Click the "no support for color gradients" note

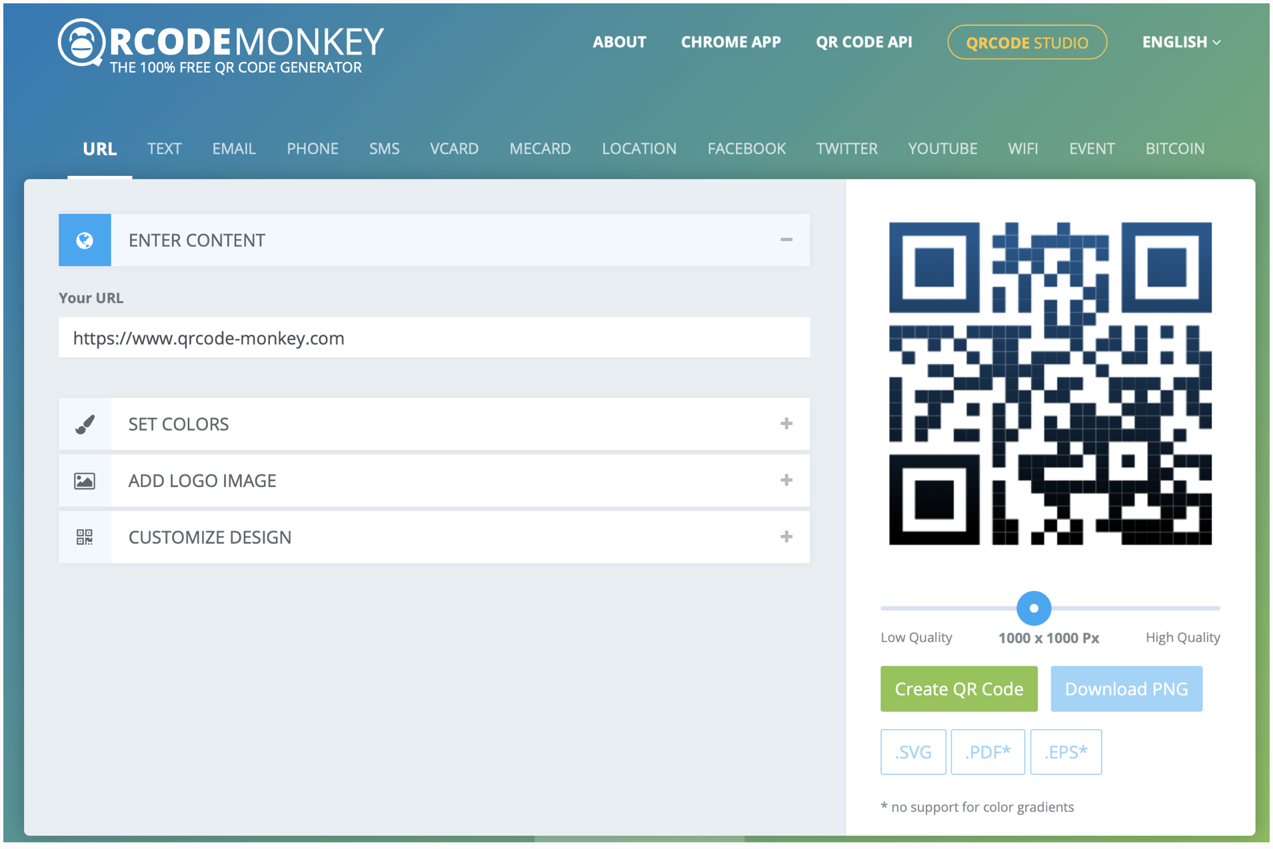click(x=977, y=807)
